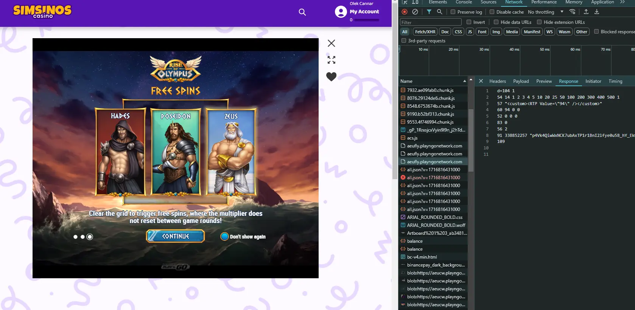
Task: Close the request details pane
Action: [x=481, y=81]
